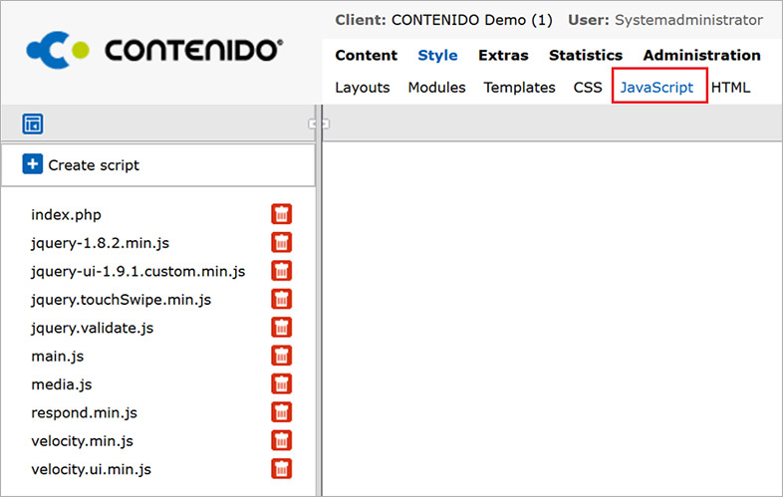This screenshot has height=497, width=783.
Task: Open the Content main menu
Action: tap(366, 55)
